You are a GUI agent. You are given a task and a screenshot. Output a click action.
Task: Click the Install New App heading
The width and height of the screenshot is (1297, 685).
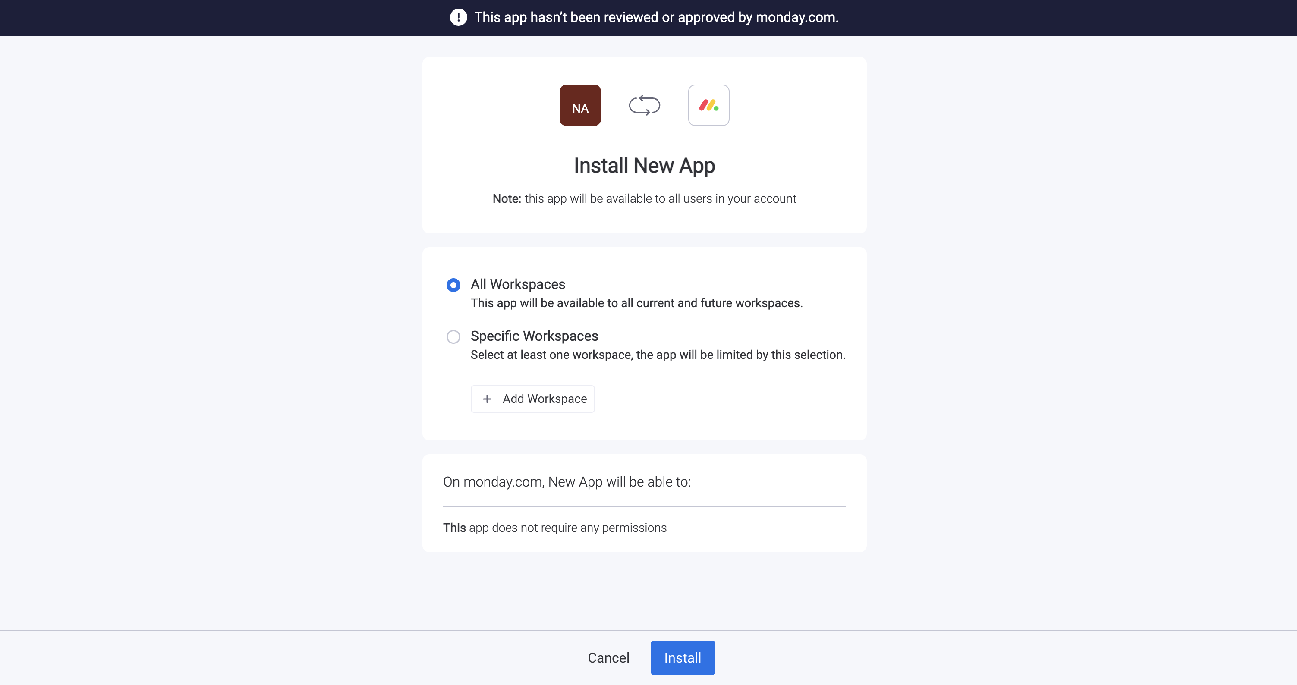[644, 166]
